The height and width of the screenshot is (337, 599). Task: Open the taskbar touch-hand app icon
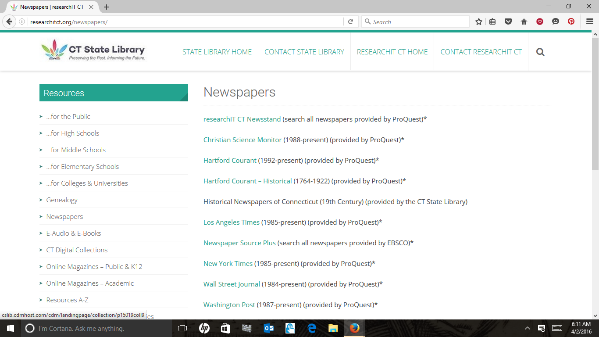[x=290, y=328]
